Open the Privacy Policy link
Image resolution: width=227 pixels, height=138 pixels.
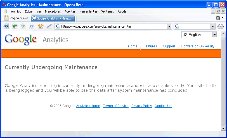141,106
